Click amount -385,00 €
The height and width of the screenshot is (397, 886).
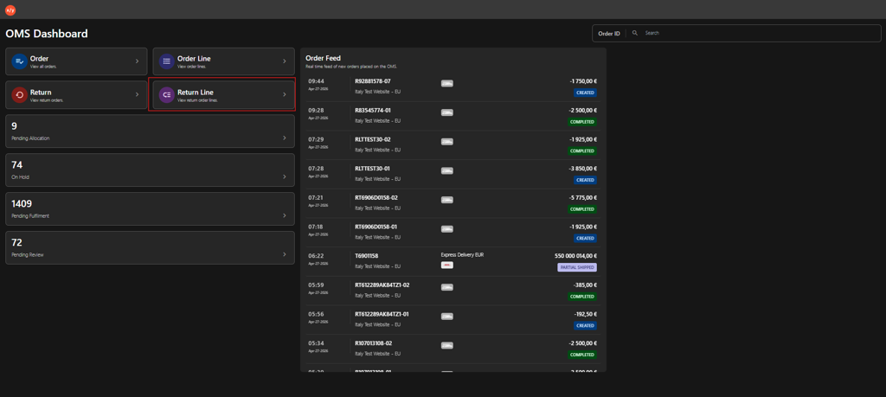pos(586,285)
